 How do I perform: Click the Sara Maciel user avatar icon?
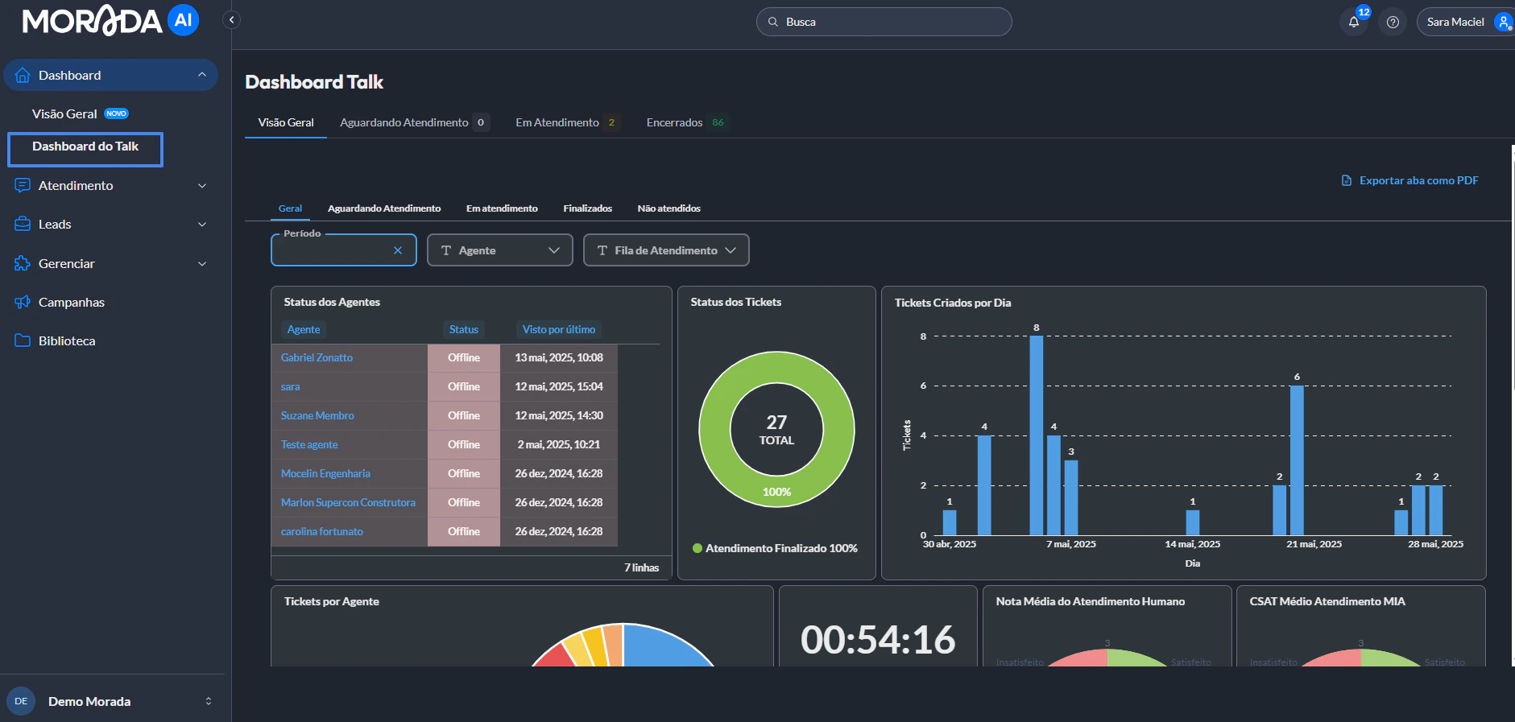pos(1503,22)
